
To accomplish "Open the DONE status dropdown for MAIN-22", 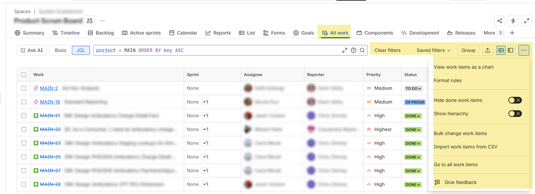I will (x=413, y=130).
